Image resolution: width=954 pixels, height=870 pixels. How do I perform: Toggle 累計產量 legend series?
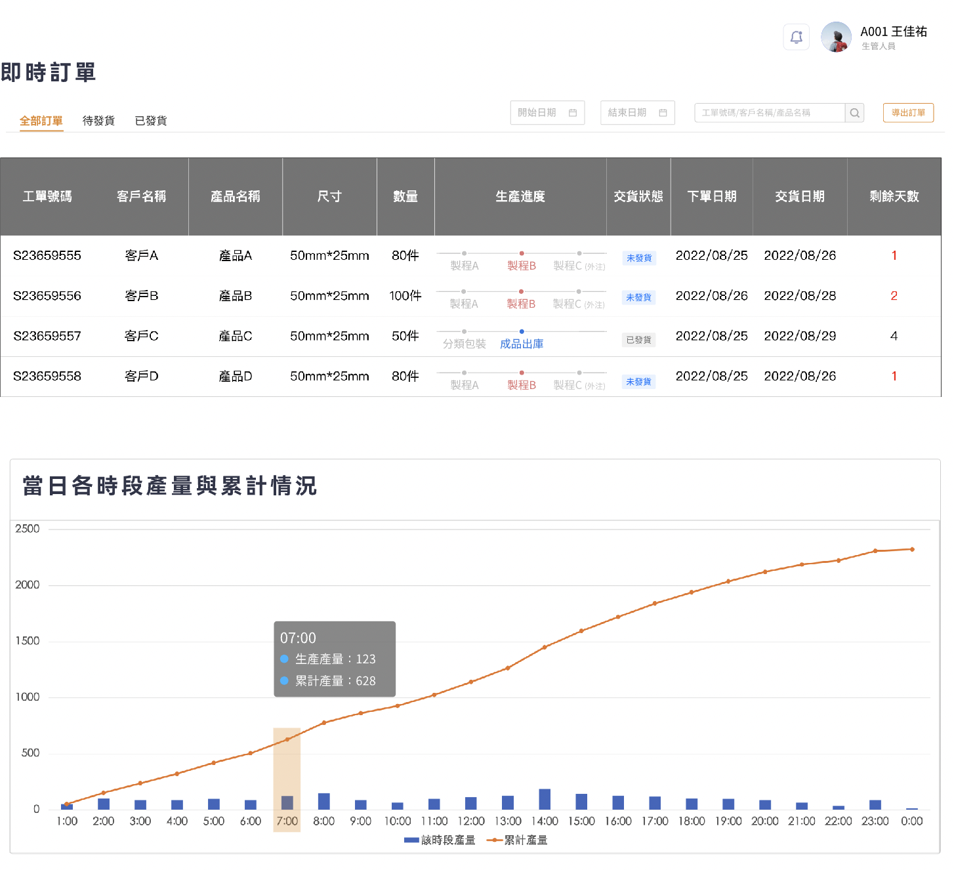[517, 840]
